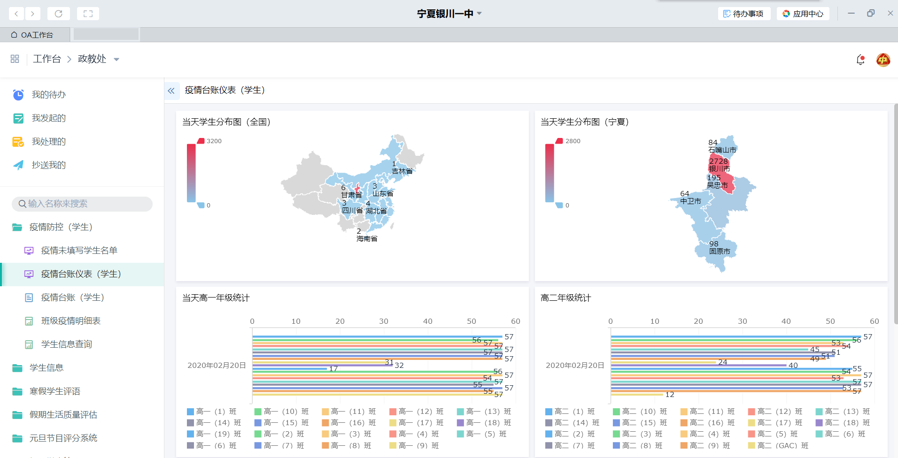Click the Ningxia map's 2800 slider handle
This screenshot has width=898, height=458.
559,141
